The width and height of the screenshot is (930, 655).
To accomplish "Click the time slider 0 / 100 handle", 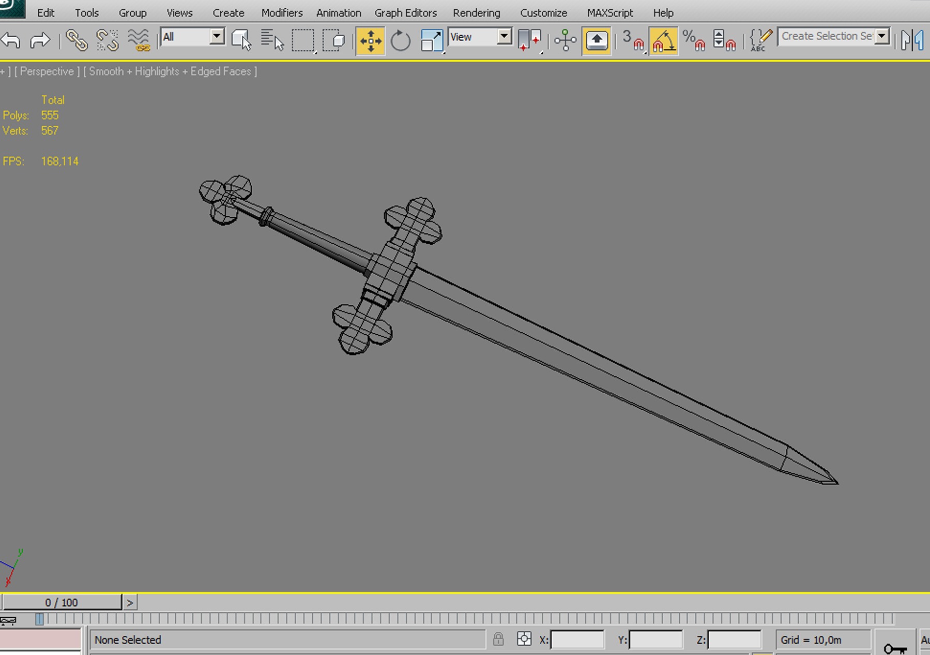I will 62,602.
